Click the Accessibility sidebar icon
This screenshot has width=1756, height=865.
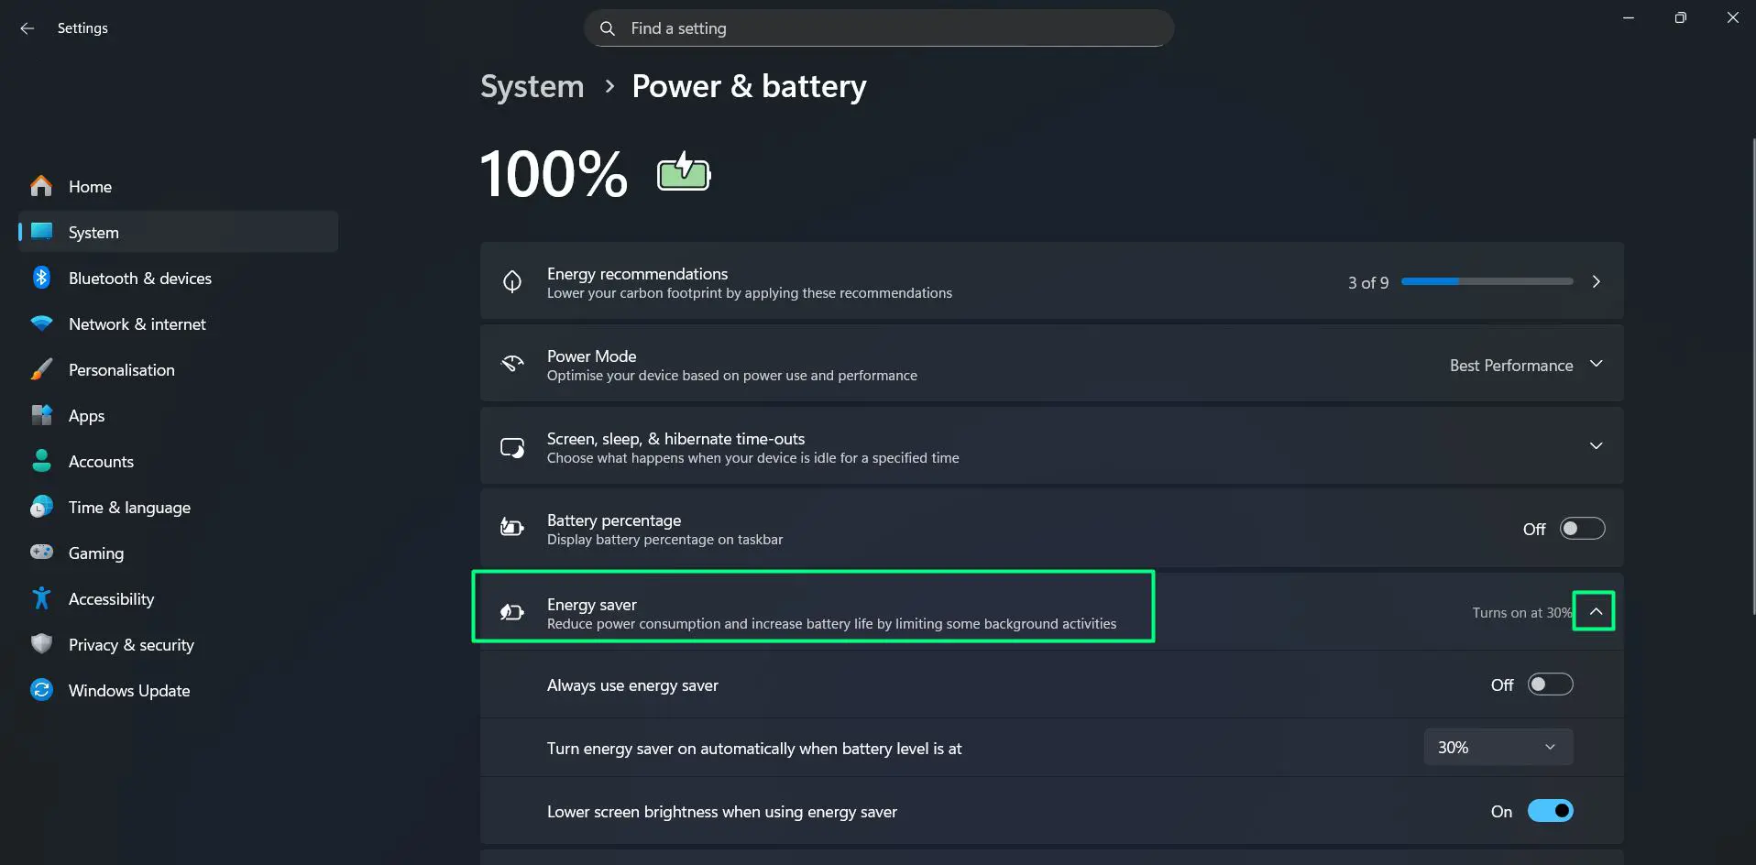pyautogui.click(x=41, y=598)
